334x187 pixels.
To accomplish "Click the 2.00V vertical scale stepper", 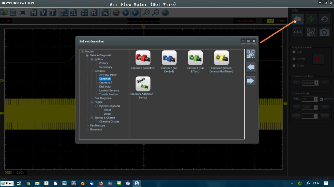I will [316, 107].
